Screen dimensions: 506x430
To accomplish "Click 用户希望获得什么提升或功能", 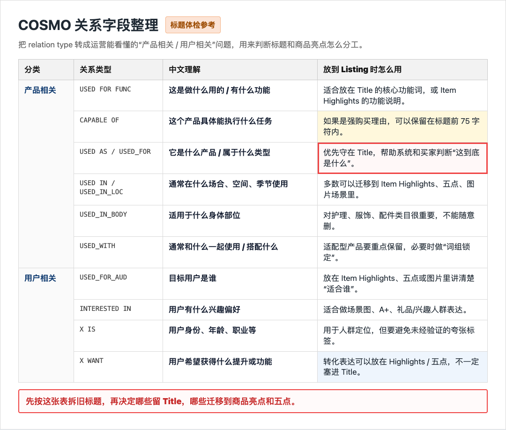I will [x=220, y=362].
